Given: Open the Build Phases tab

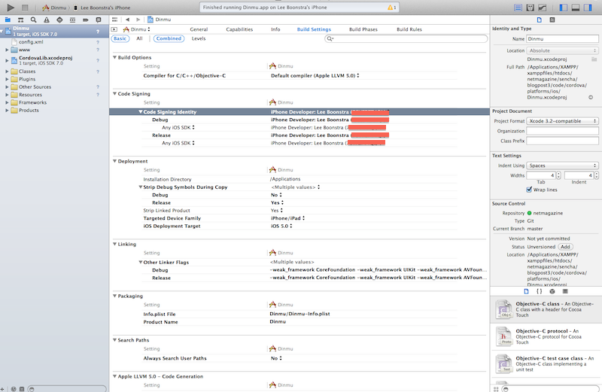Looking at the screenshot, I should tap(363, 29).
